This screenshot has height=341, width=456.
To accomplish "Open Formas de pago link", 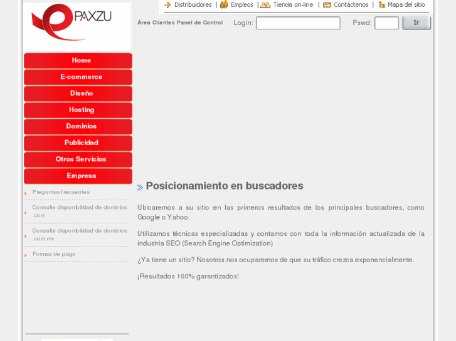I will pyautogui.click(x=54, y=254).
